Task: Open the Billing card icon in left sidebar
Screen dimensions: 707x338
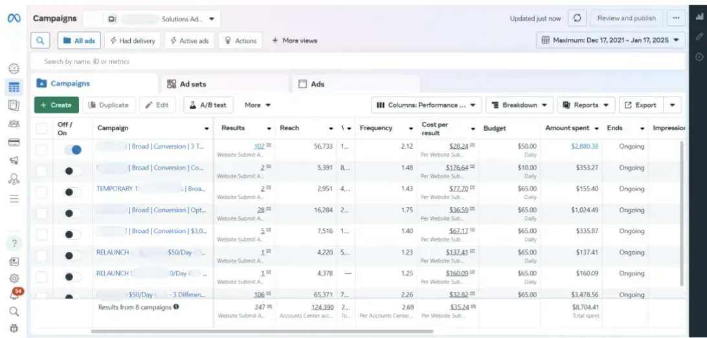Action: click(x=14, y=142)
